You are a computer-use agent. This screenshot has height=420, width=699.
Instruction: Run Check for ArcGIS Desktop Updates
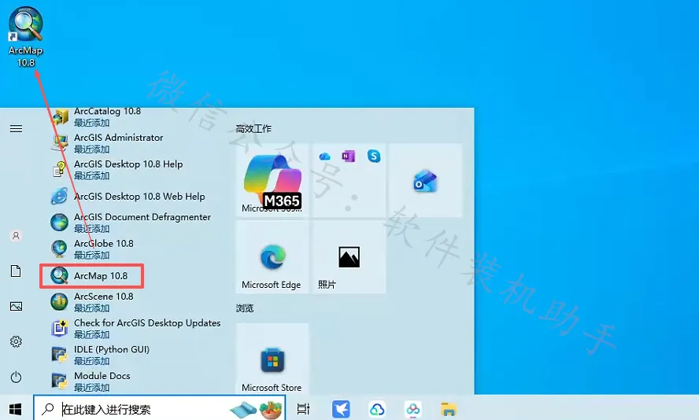click(134, 328)
